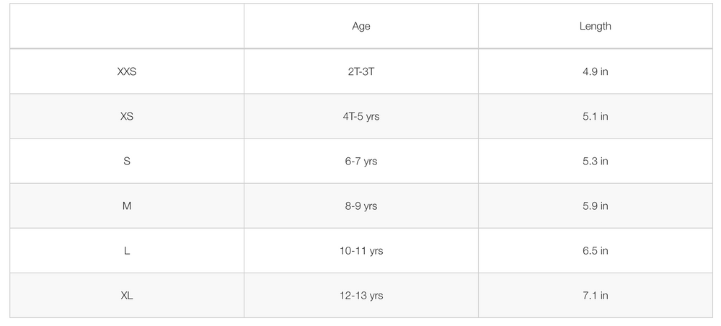The image size is (721, 326).
Task: Select the 4T-5 yrs age cell
Action: (361, 116)
